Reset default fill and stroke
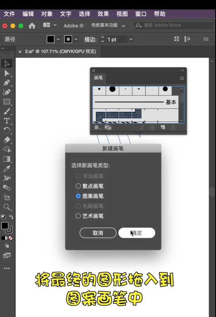This screenshot has height=317, width=216. [3, 217]
